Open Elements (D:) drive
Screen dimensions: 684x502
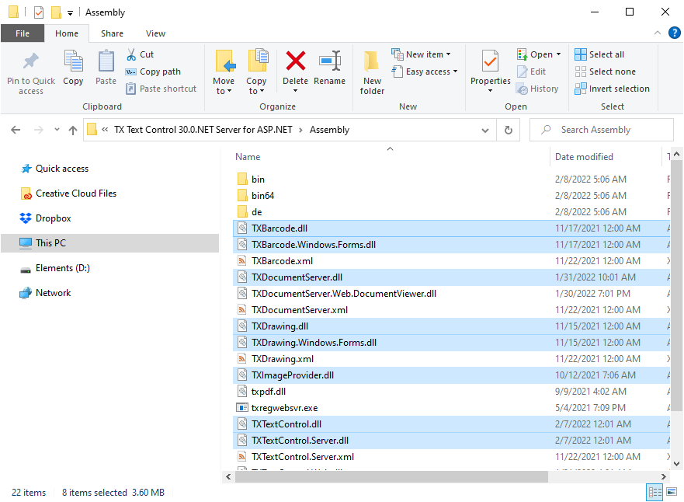pyautogui.click(x=55, y=268)
